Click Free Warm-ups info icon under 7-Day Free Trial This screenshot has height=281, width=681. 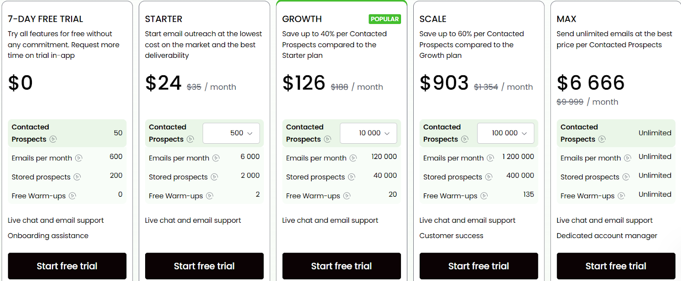(x=73, y=196)
